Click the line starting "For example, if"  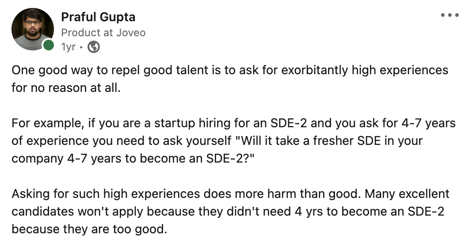click(x=233, y=123)
